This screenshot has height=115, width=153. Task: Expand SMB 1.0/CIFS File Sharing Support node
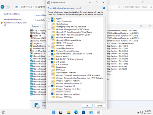pyautogui.click(x=49, y=59)
